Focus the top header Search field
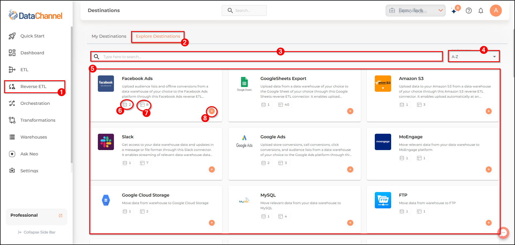 coord(244,10)
